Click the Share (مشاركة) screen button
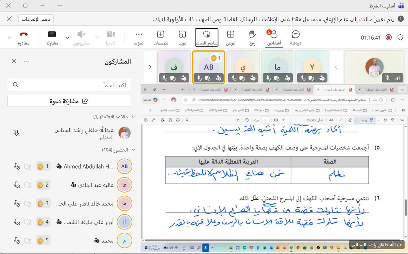Screen dimensions: 408x254 (x=52, y=38)
